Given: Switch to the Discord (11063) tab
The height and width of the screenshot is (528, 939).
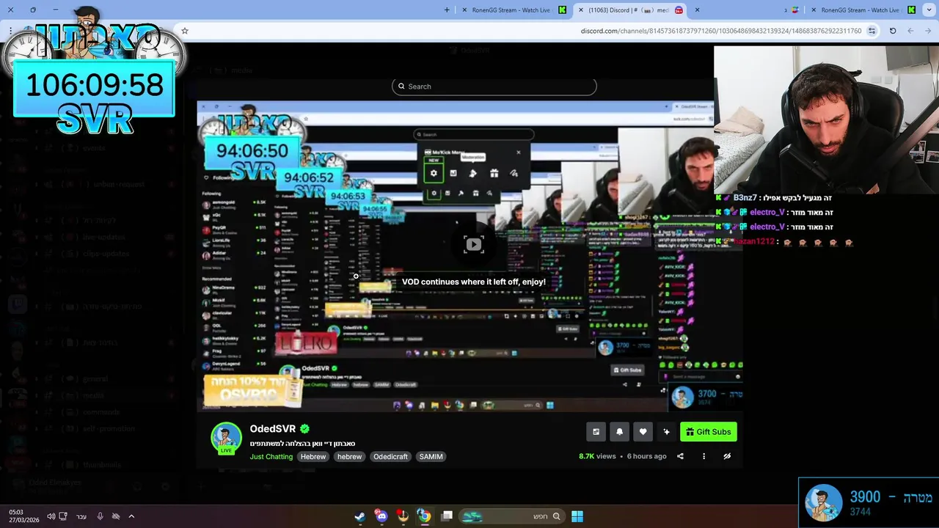Looking at the screenshot, I should [631, 10].
